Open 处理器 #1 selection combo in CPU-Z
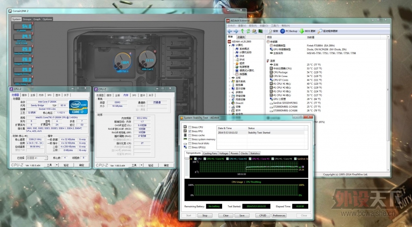This screenshot has height=227, width=412. click(37, 158)
